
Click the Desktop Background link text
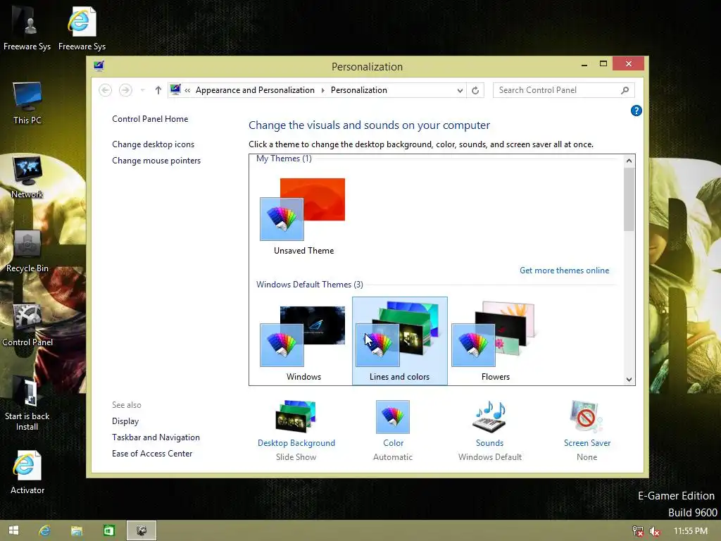[x=296, y=443]
